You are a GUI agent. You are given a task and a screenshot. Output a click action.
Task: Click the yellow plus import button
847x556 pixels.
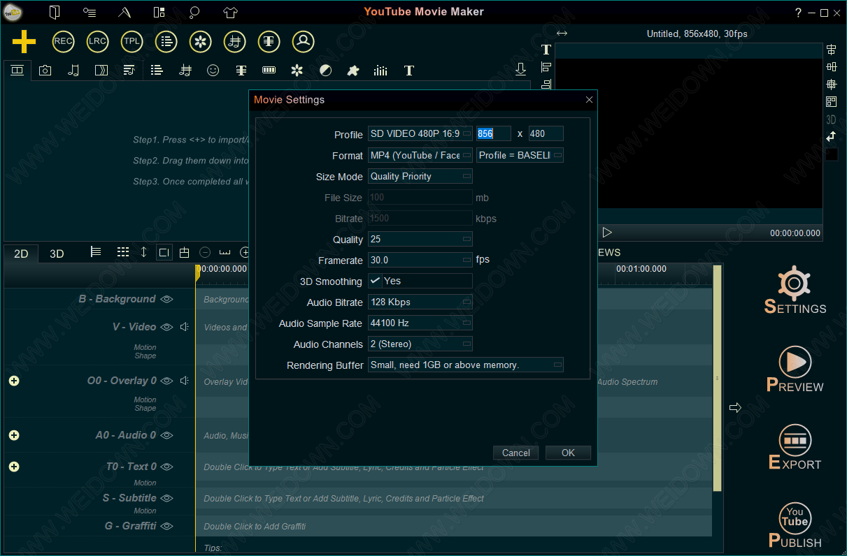pos(24,42)
